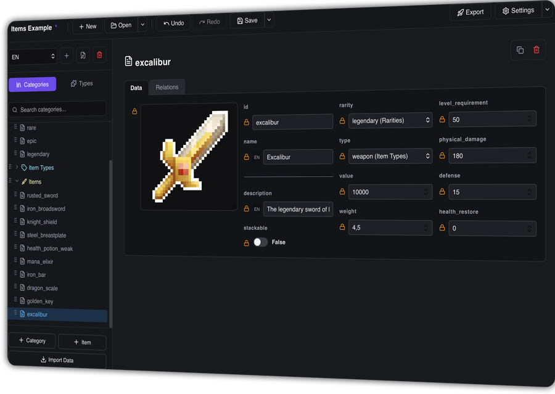Add a new Category
The height and width of the screenshot is (394, 555).
coord(32,340)
